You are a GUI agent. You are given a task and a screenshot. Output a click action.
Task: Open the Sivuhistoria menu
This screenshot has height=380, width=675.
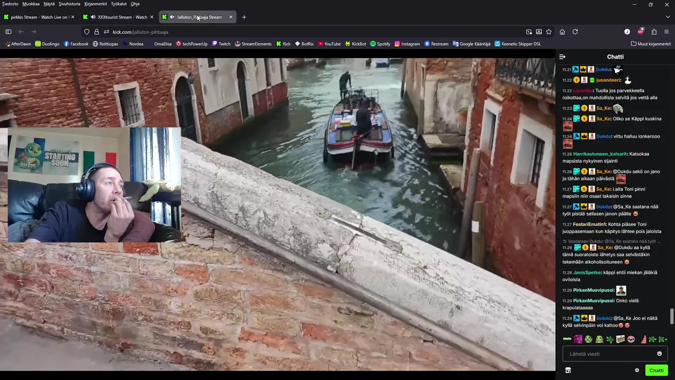pyautogui.click(x=70, y=4)
